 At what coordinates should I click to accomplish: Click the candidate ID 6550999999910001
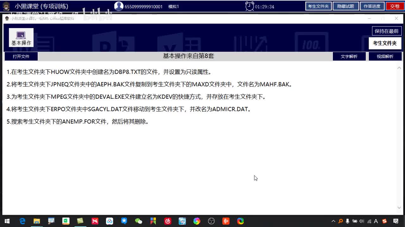(144, 7)
